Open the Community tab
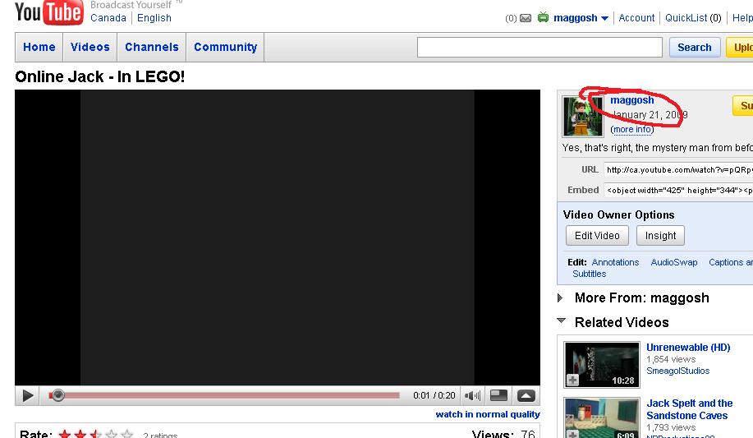The width and height of the screenshot is (753, 438). pos(225,47)
